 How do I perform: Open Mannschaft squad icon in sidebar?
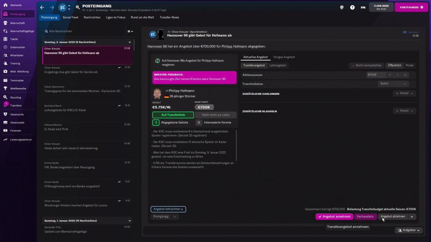click(x=5, y=23)
